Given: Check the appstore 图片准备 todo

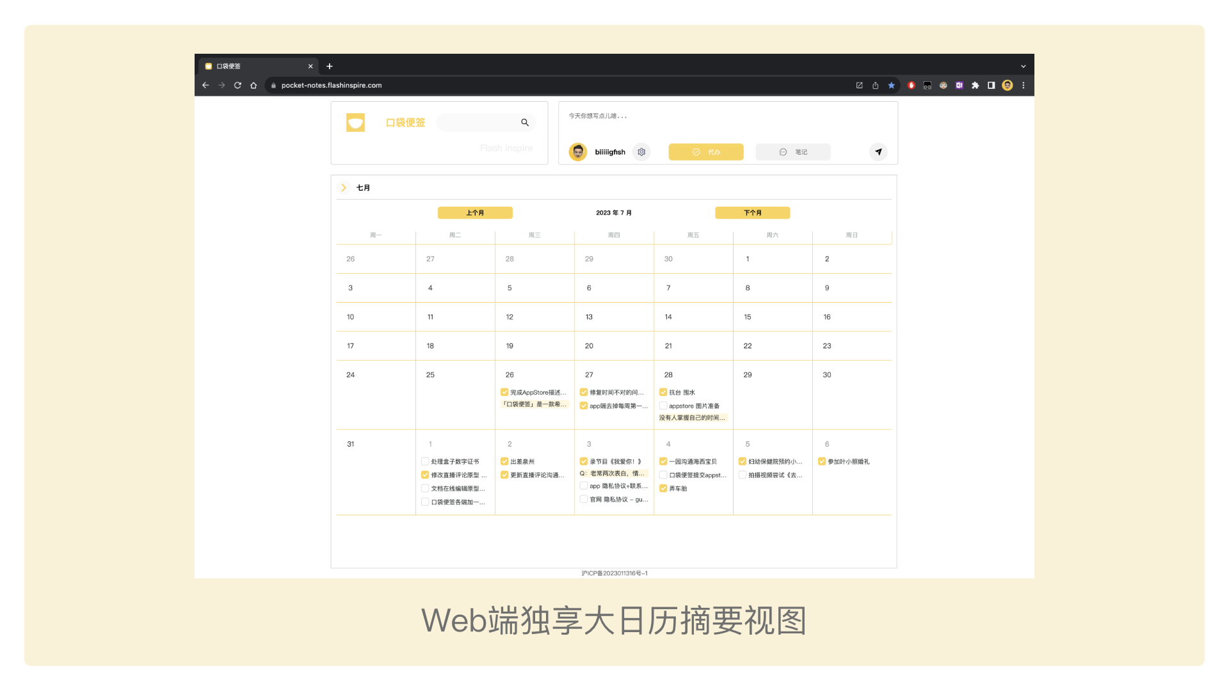Looking at the screenshot, I should tap(663, 406).
